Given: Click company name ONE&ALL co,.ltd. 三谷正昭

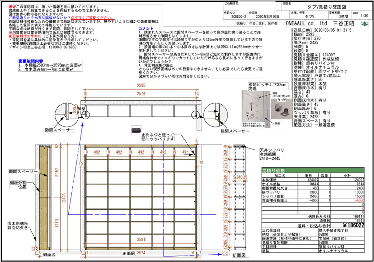Looking at the screenshot, I should coord(320,23).
